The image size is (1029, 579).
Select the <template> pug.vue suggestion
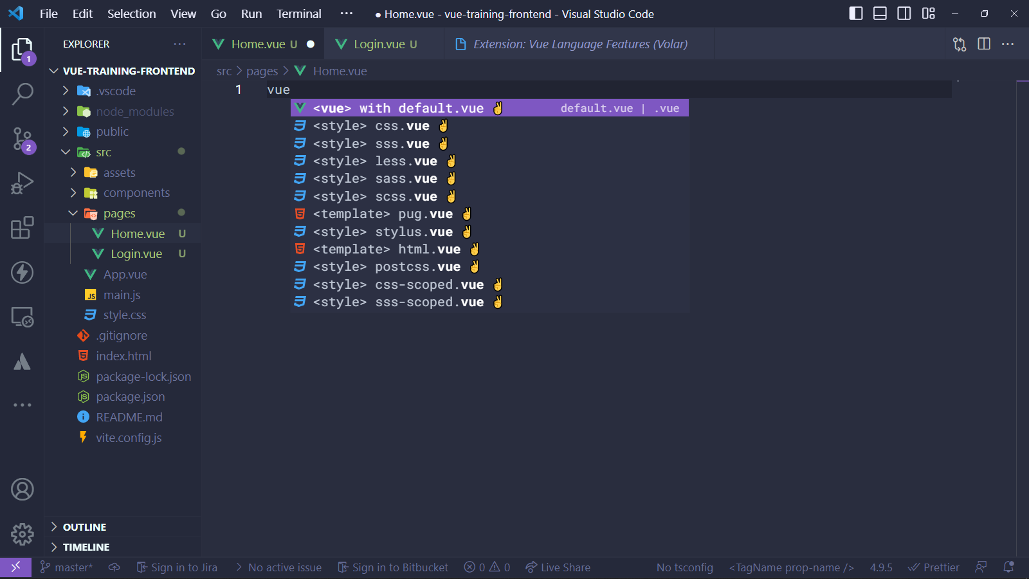489,214
